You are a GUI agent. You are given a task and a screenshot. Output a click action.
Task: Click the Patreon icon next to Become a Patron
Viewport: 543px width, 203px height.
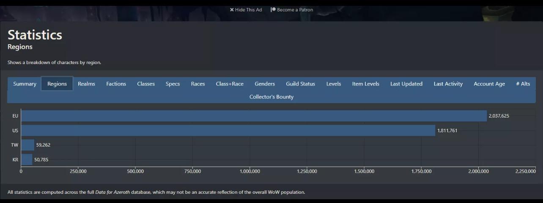[273, 10]
